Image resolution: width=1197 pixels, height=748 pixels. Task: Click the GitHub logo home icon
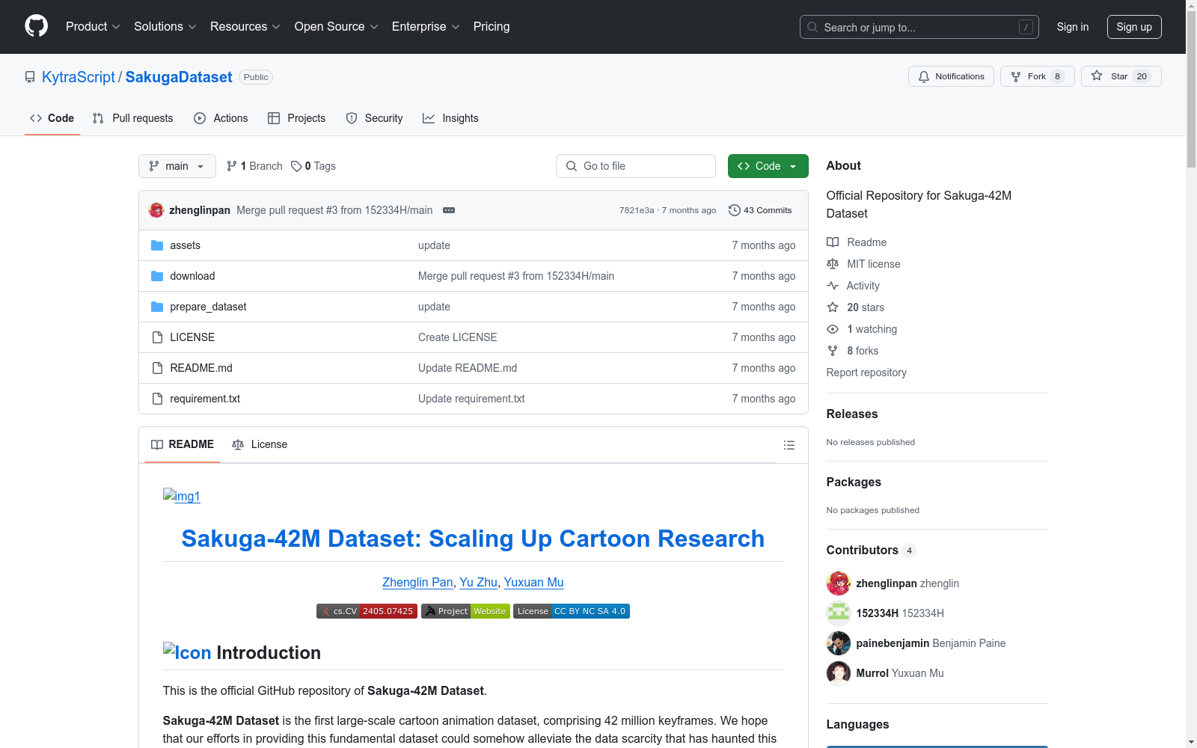pyautogui.click(x=36, y=26)
